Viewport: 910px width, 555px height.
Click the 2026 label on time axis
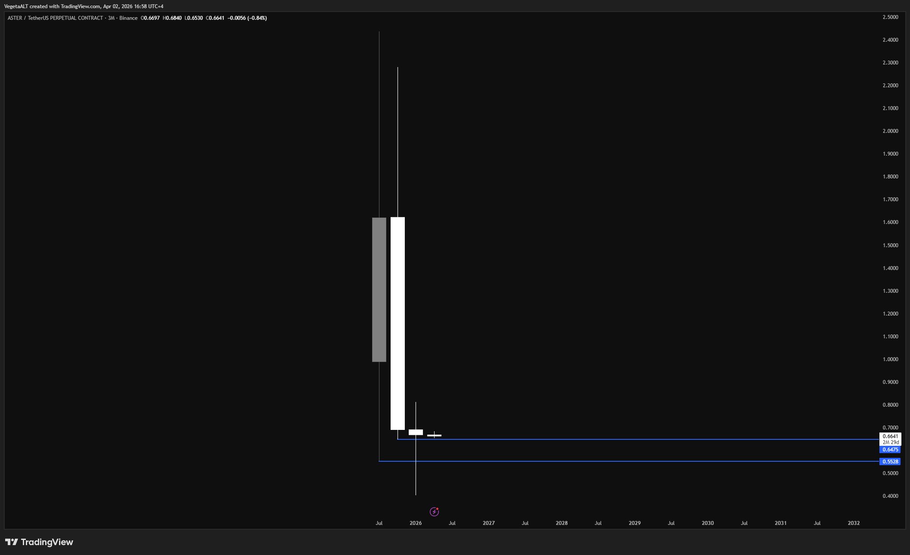tap(415, 523)
